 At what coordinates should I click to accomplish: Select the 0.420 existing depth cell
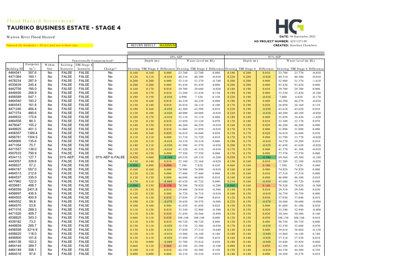(134, 157)
